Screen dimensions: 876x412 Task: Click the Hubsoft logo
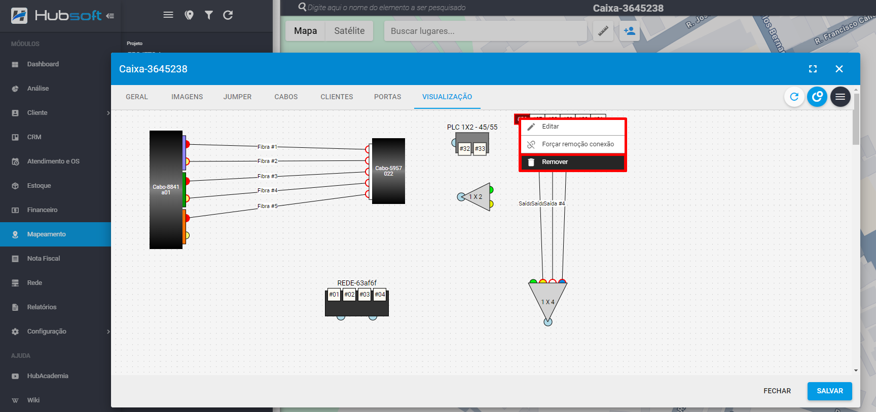coord(56,16)
